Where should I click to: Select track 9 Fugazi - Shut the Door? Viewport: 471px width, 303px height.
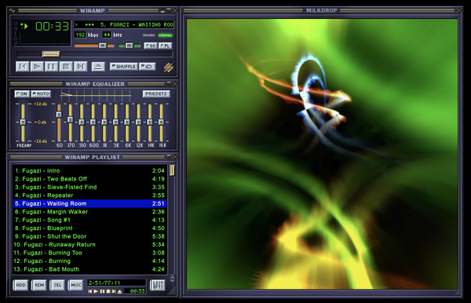[x=89, y=236]
